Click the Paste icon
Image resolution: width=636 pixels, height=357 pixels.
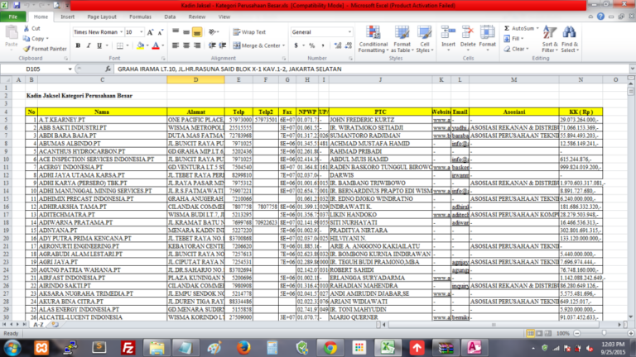click(12, 32)
